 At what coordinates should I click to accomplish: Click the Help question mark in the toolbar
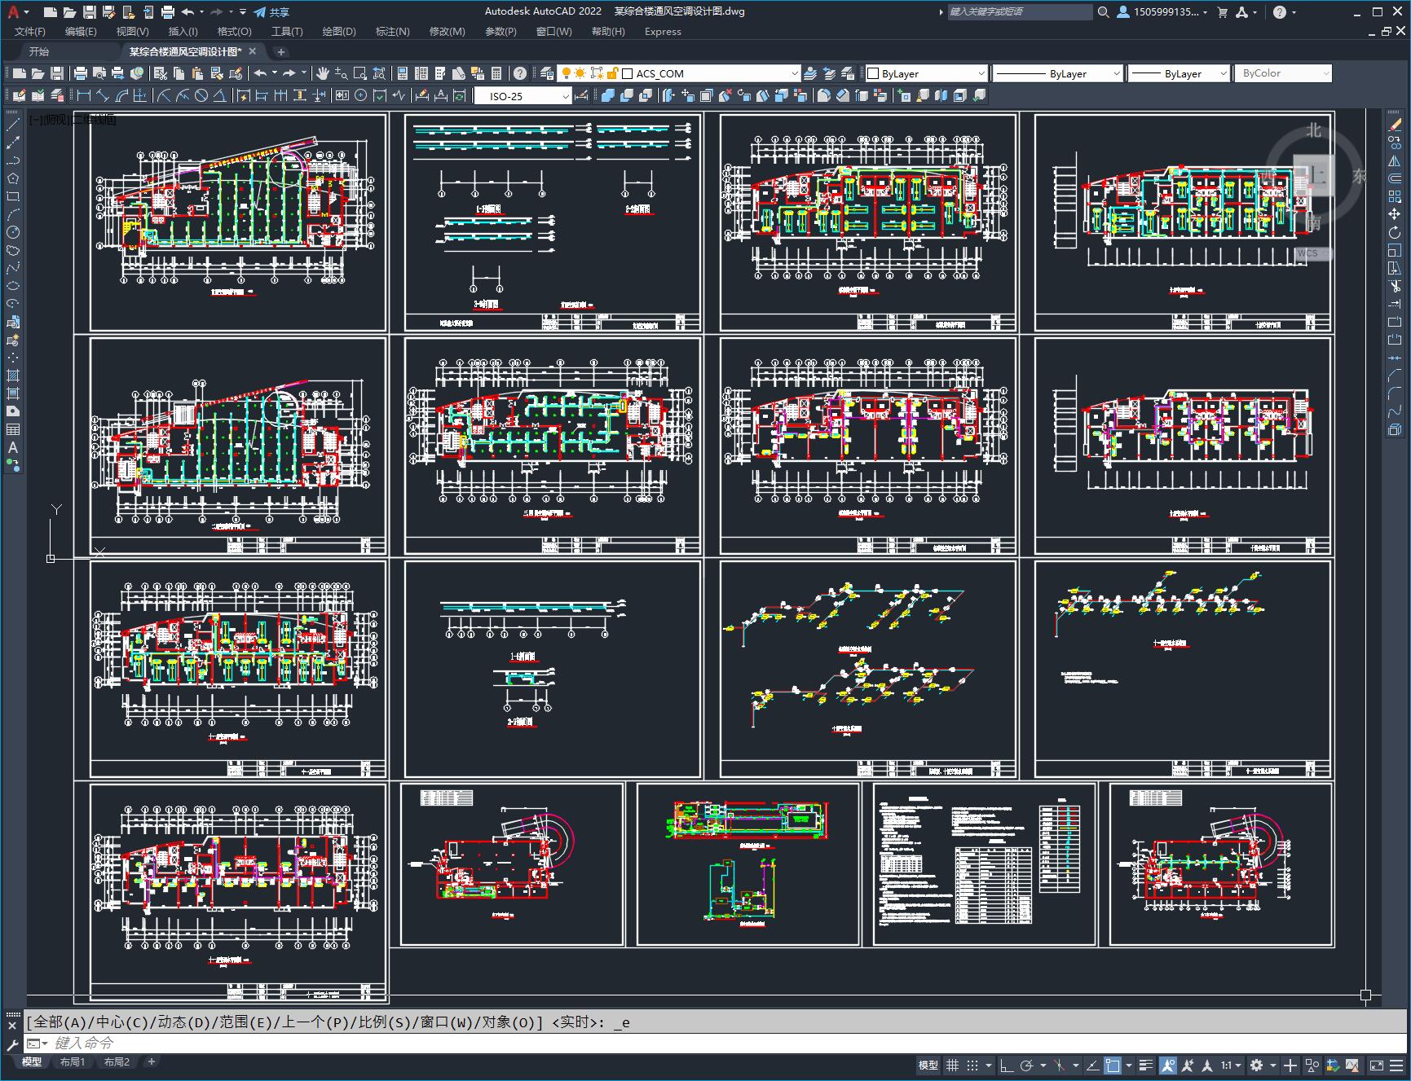pos(520,73)
